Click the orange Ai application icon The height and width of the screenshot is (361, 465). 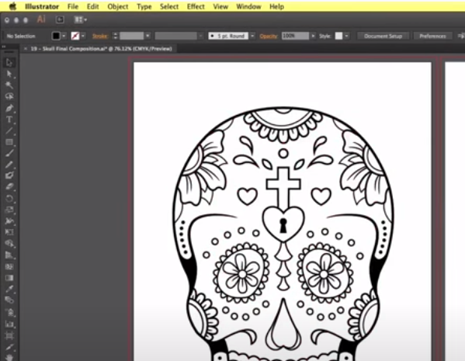(x=41, y=19)
